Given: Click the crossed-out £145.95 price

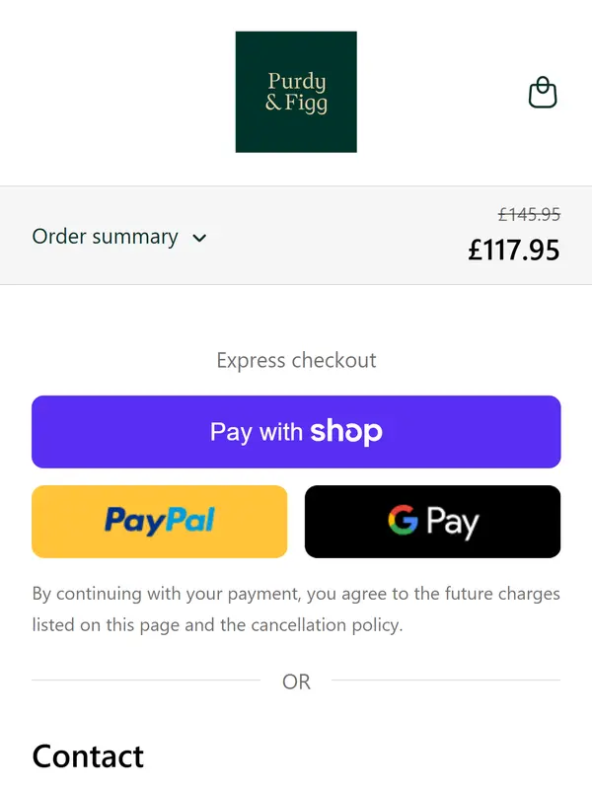Looking at the screenshot, I should 529,213.
